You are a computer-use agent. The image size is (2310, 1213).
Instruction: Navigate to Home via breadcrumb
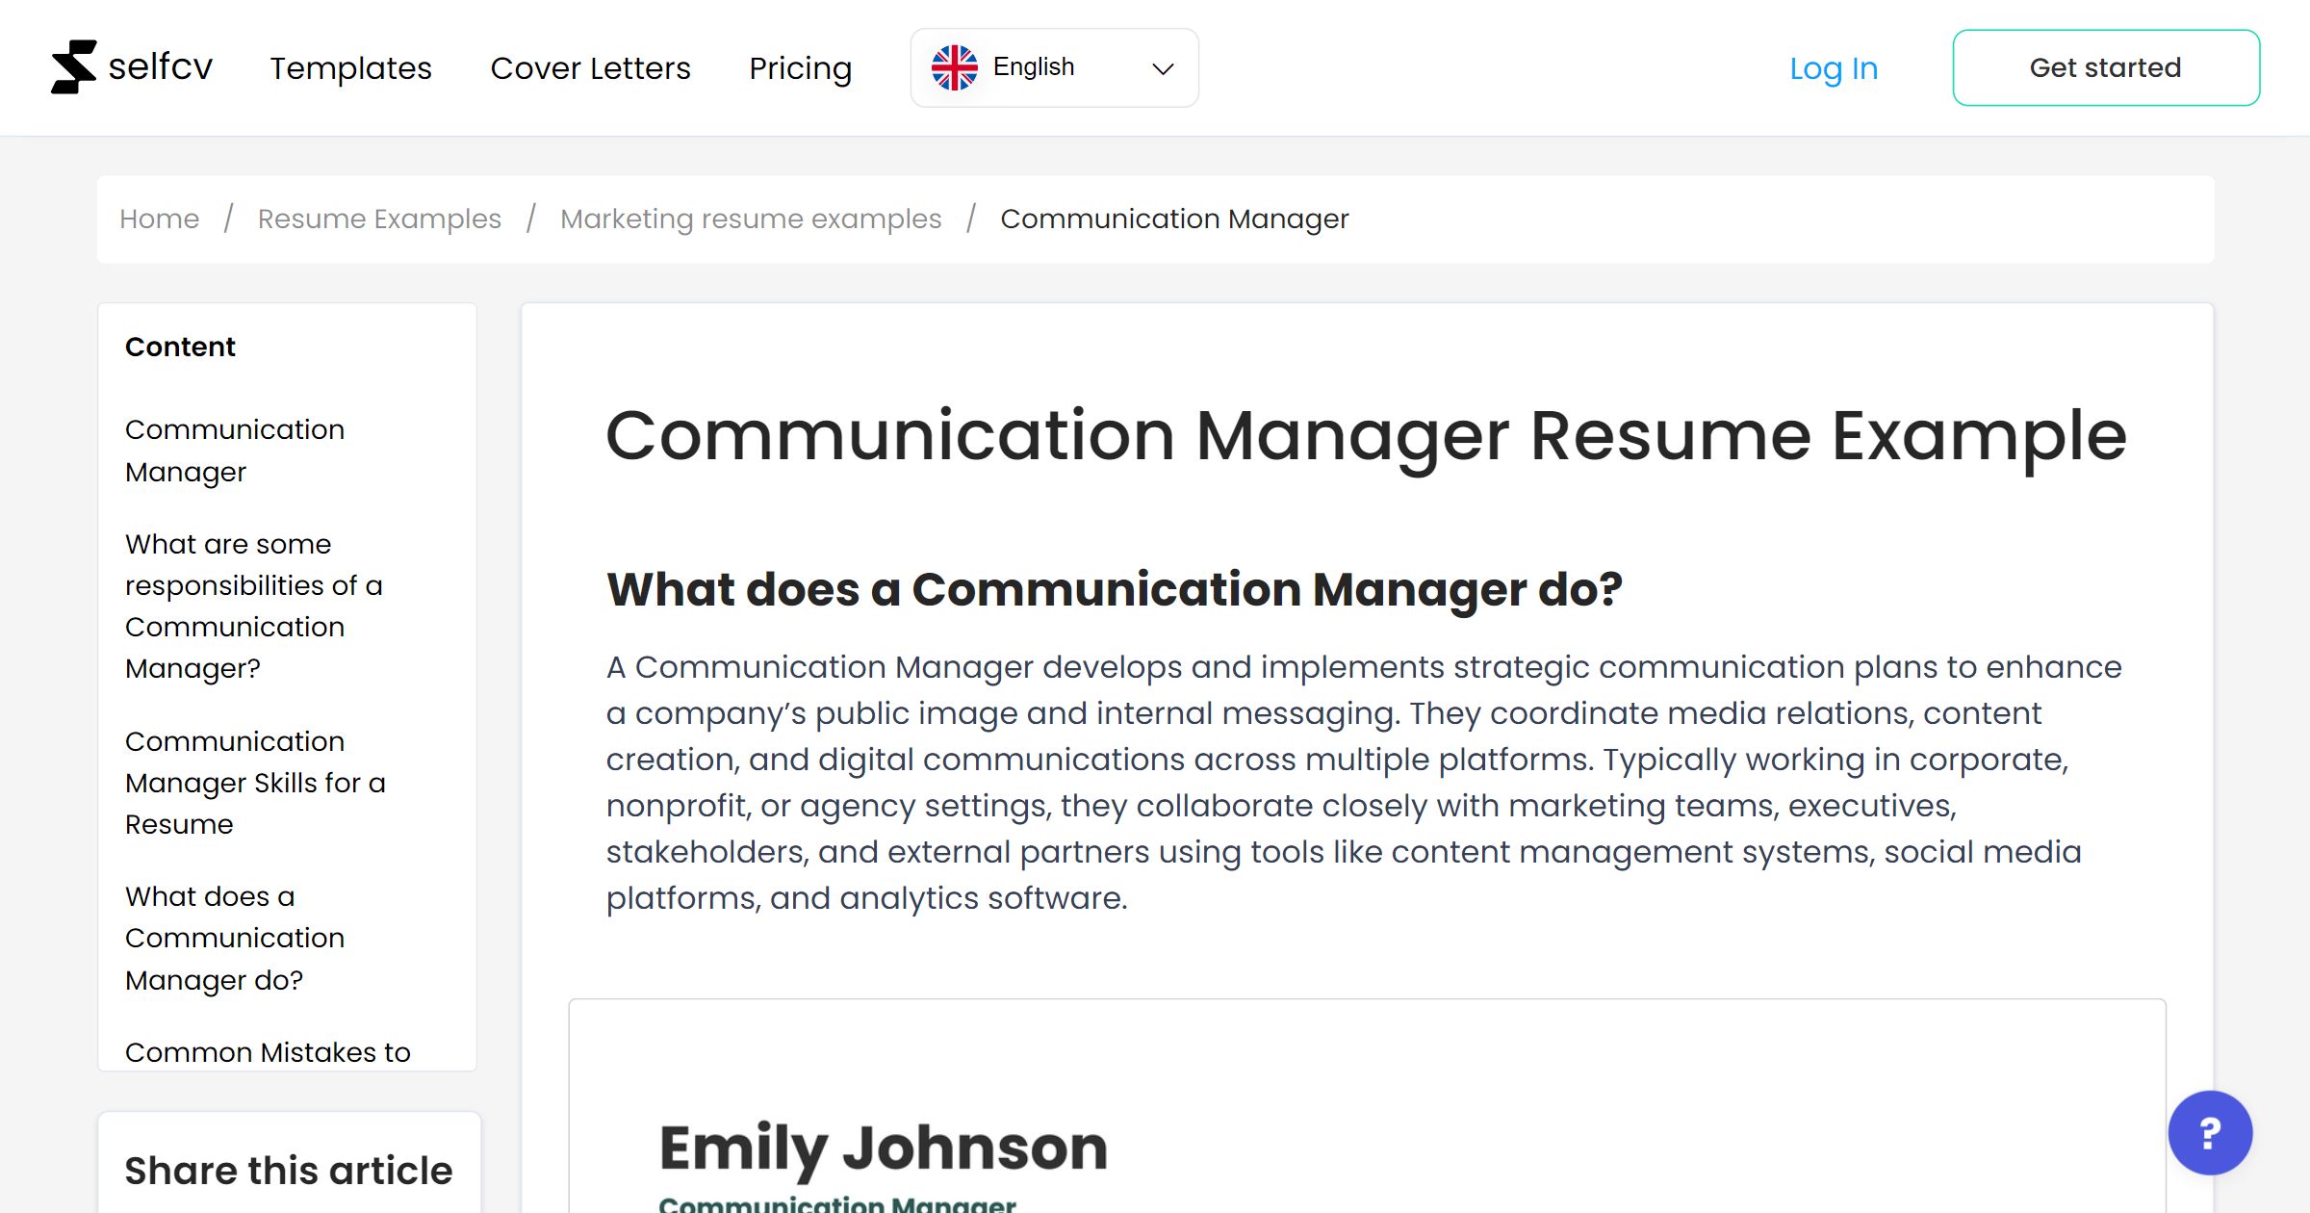[159, 219]
